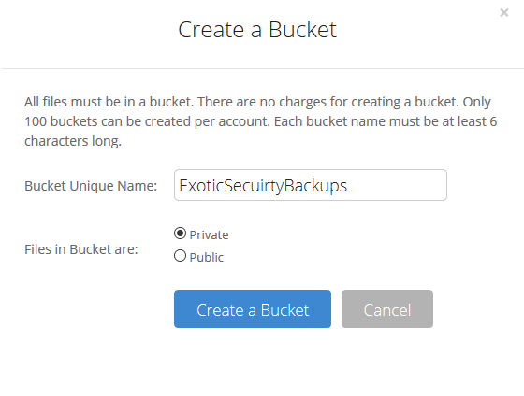This screenshot has width=524, height=396.
Task: Click the ExoticSecuirtyBackups text in the field
Action: pyautogui.click(x=263, y=186)
